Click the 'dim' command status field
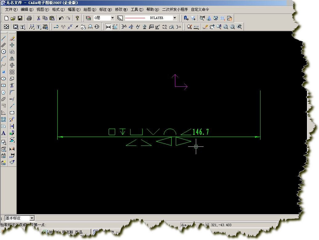 coord(184,225)
